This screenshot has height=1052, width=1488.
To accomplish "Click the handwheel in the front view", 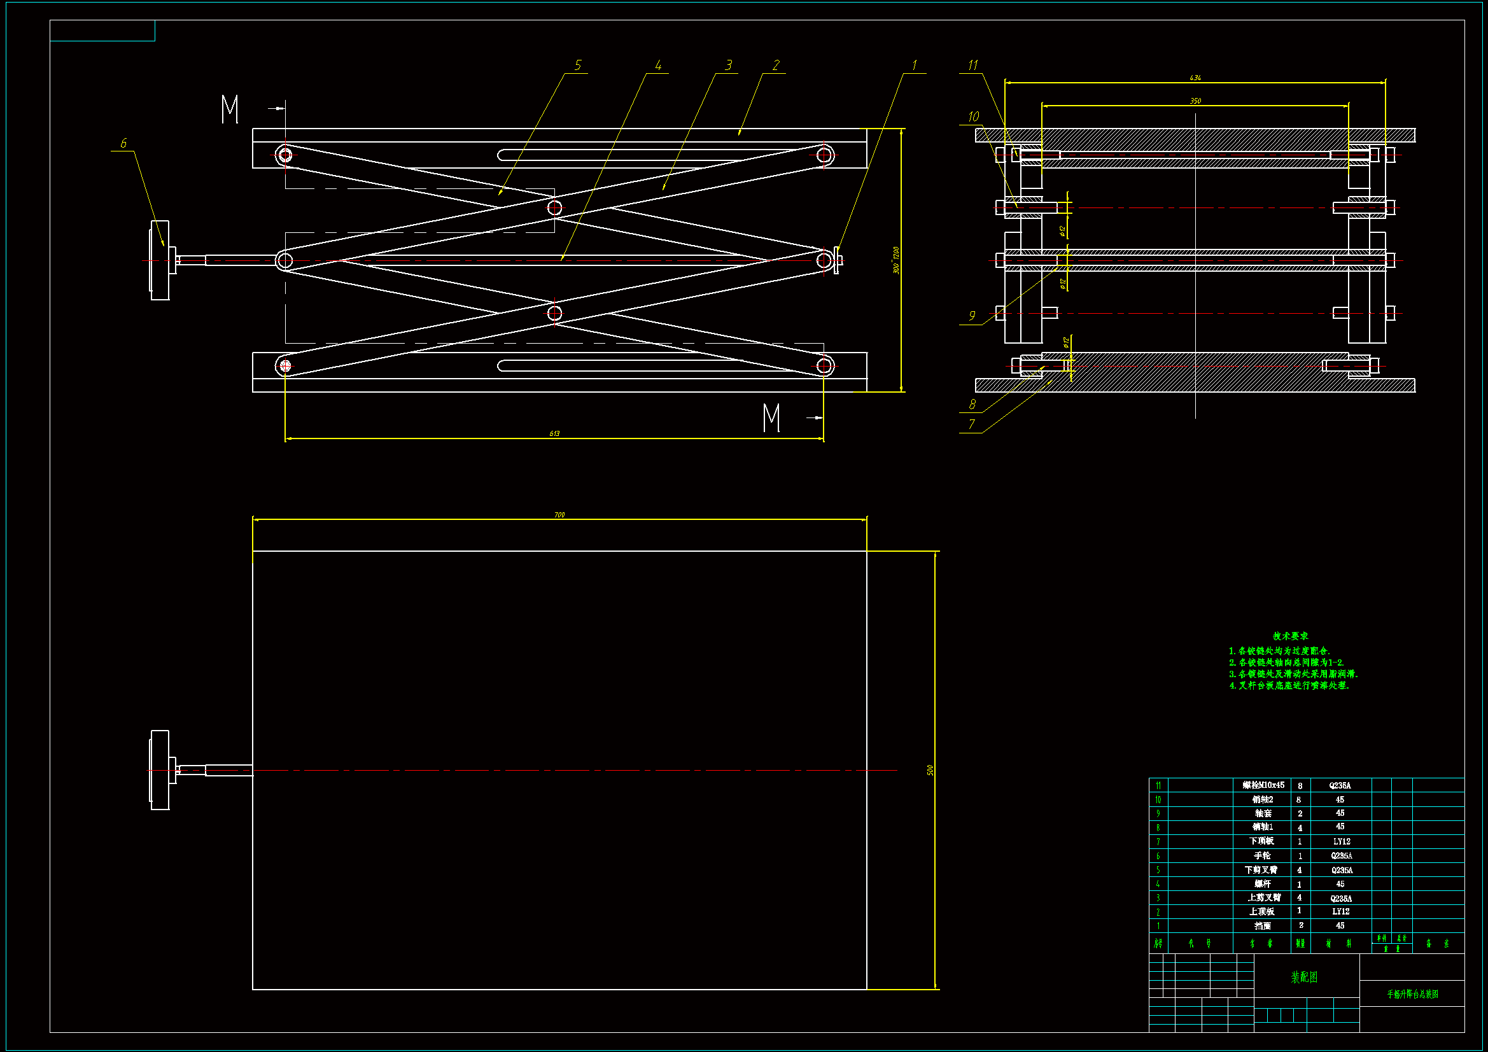I will coord(160,260).
